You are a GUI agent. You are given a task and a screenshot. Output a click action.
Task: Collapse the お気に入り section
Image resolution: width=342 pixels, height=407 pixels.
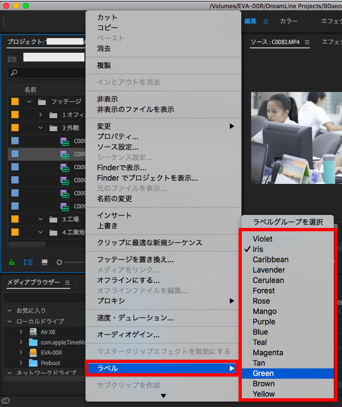click(10, 311)
